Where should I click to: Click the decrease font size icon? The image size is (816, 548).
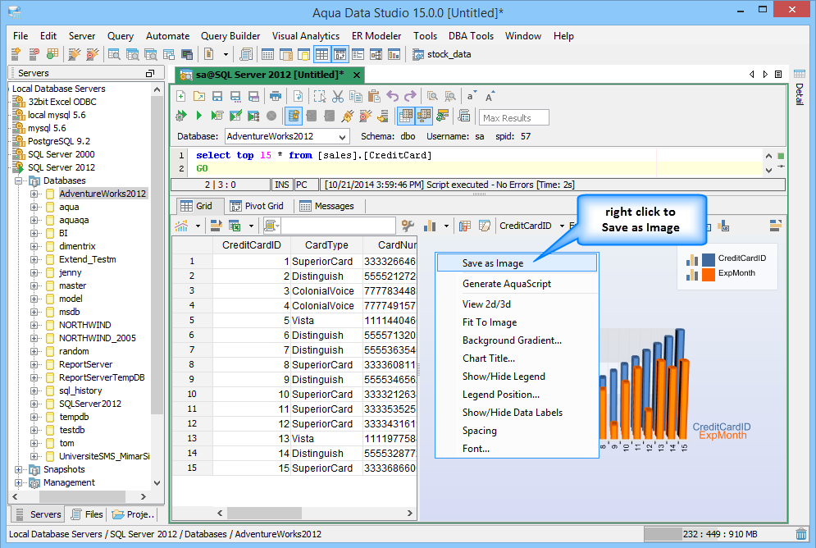pos(471,96)
